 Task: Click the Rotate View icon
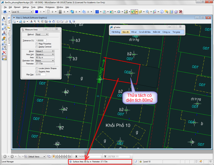49,21
